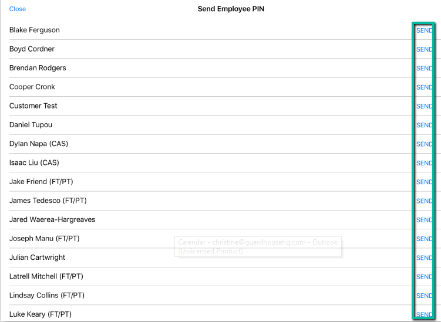Viewport: 441px width, 322px height.
Task: Send PIN to Lindsay Collins
Action: [425, 296]
